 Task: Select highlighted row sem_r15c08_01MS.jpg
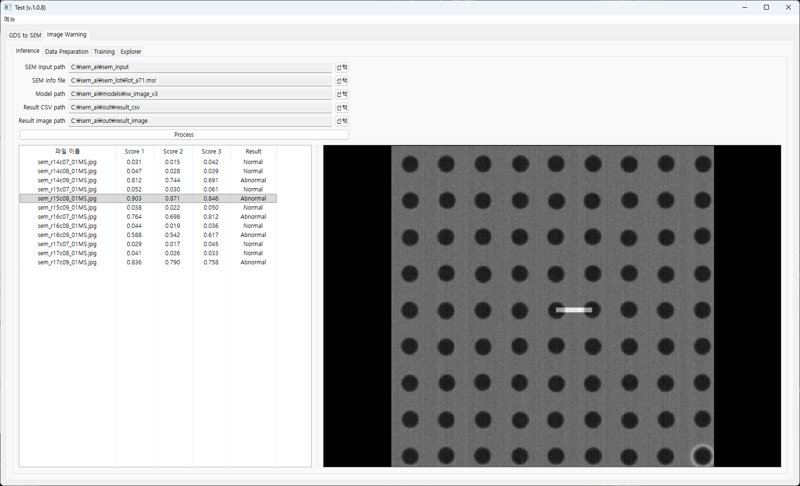pyautogui.click(x=148, y=199)
